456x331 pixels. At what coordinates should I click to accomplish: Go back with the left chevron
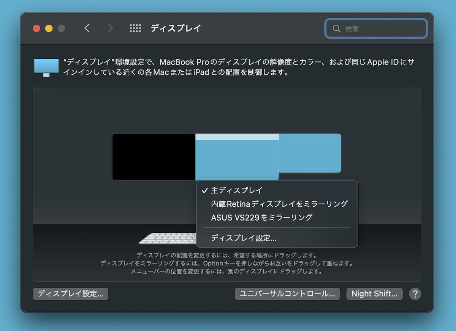(87, 28)
